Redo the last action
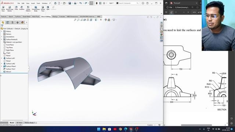The image size is (235, 132). [86, 3]
